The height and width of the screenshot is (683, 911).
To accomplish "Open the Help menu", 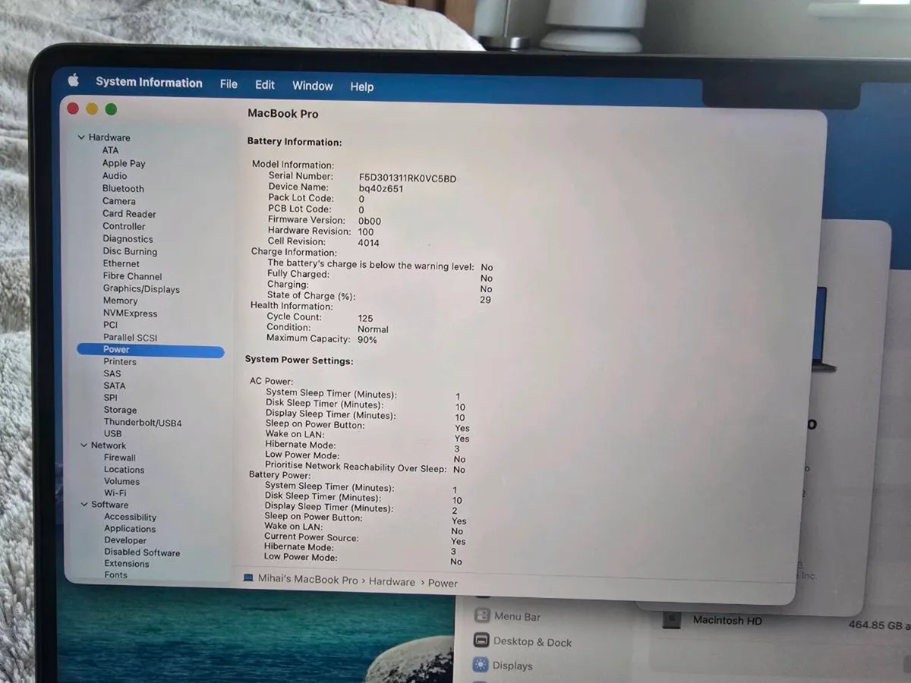I will [x=361, y=87].
